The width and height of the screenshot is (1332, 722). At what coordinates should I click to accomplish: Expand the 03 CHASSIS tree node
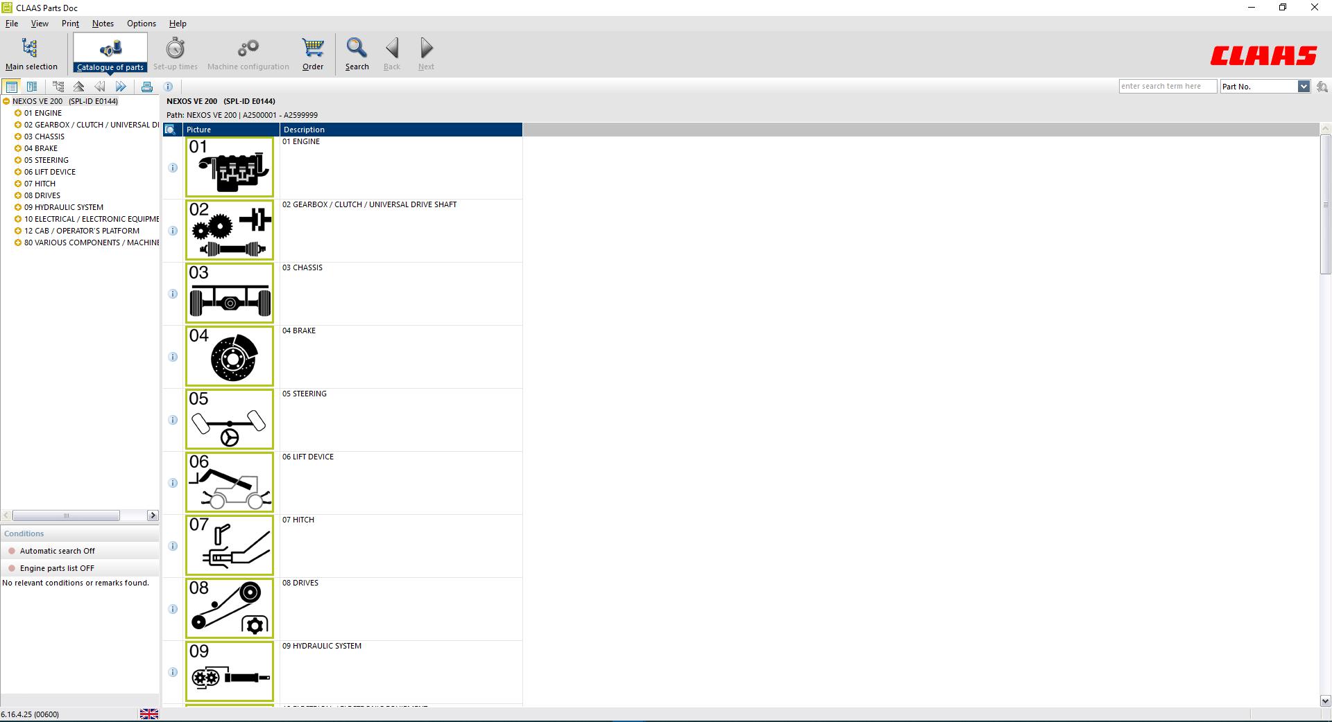18,137
